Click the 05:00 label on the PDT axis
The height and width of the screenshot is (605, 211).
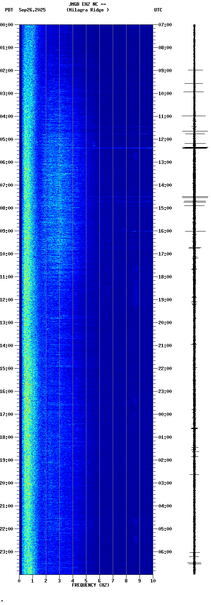point(6,139)
